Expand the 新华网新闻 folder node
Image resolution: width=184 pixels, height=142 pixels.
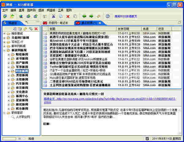tap(4, 46)
